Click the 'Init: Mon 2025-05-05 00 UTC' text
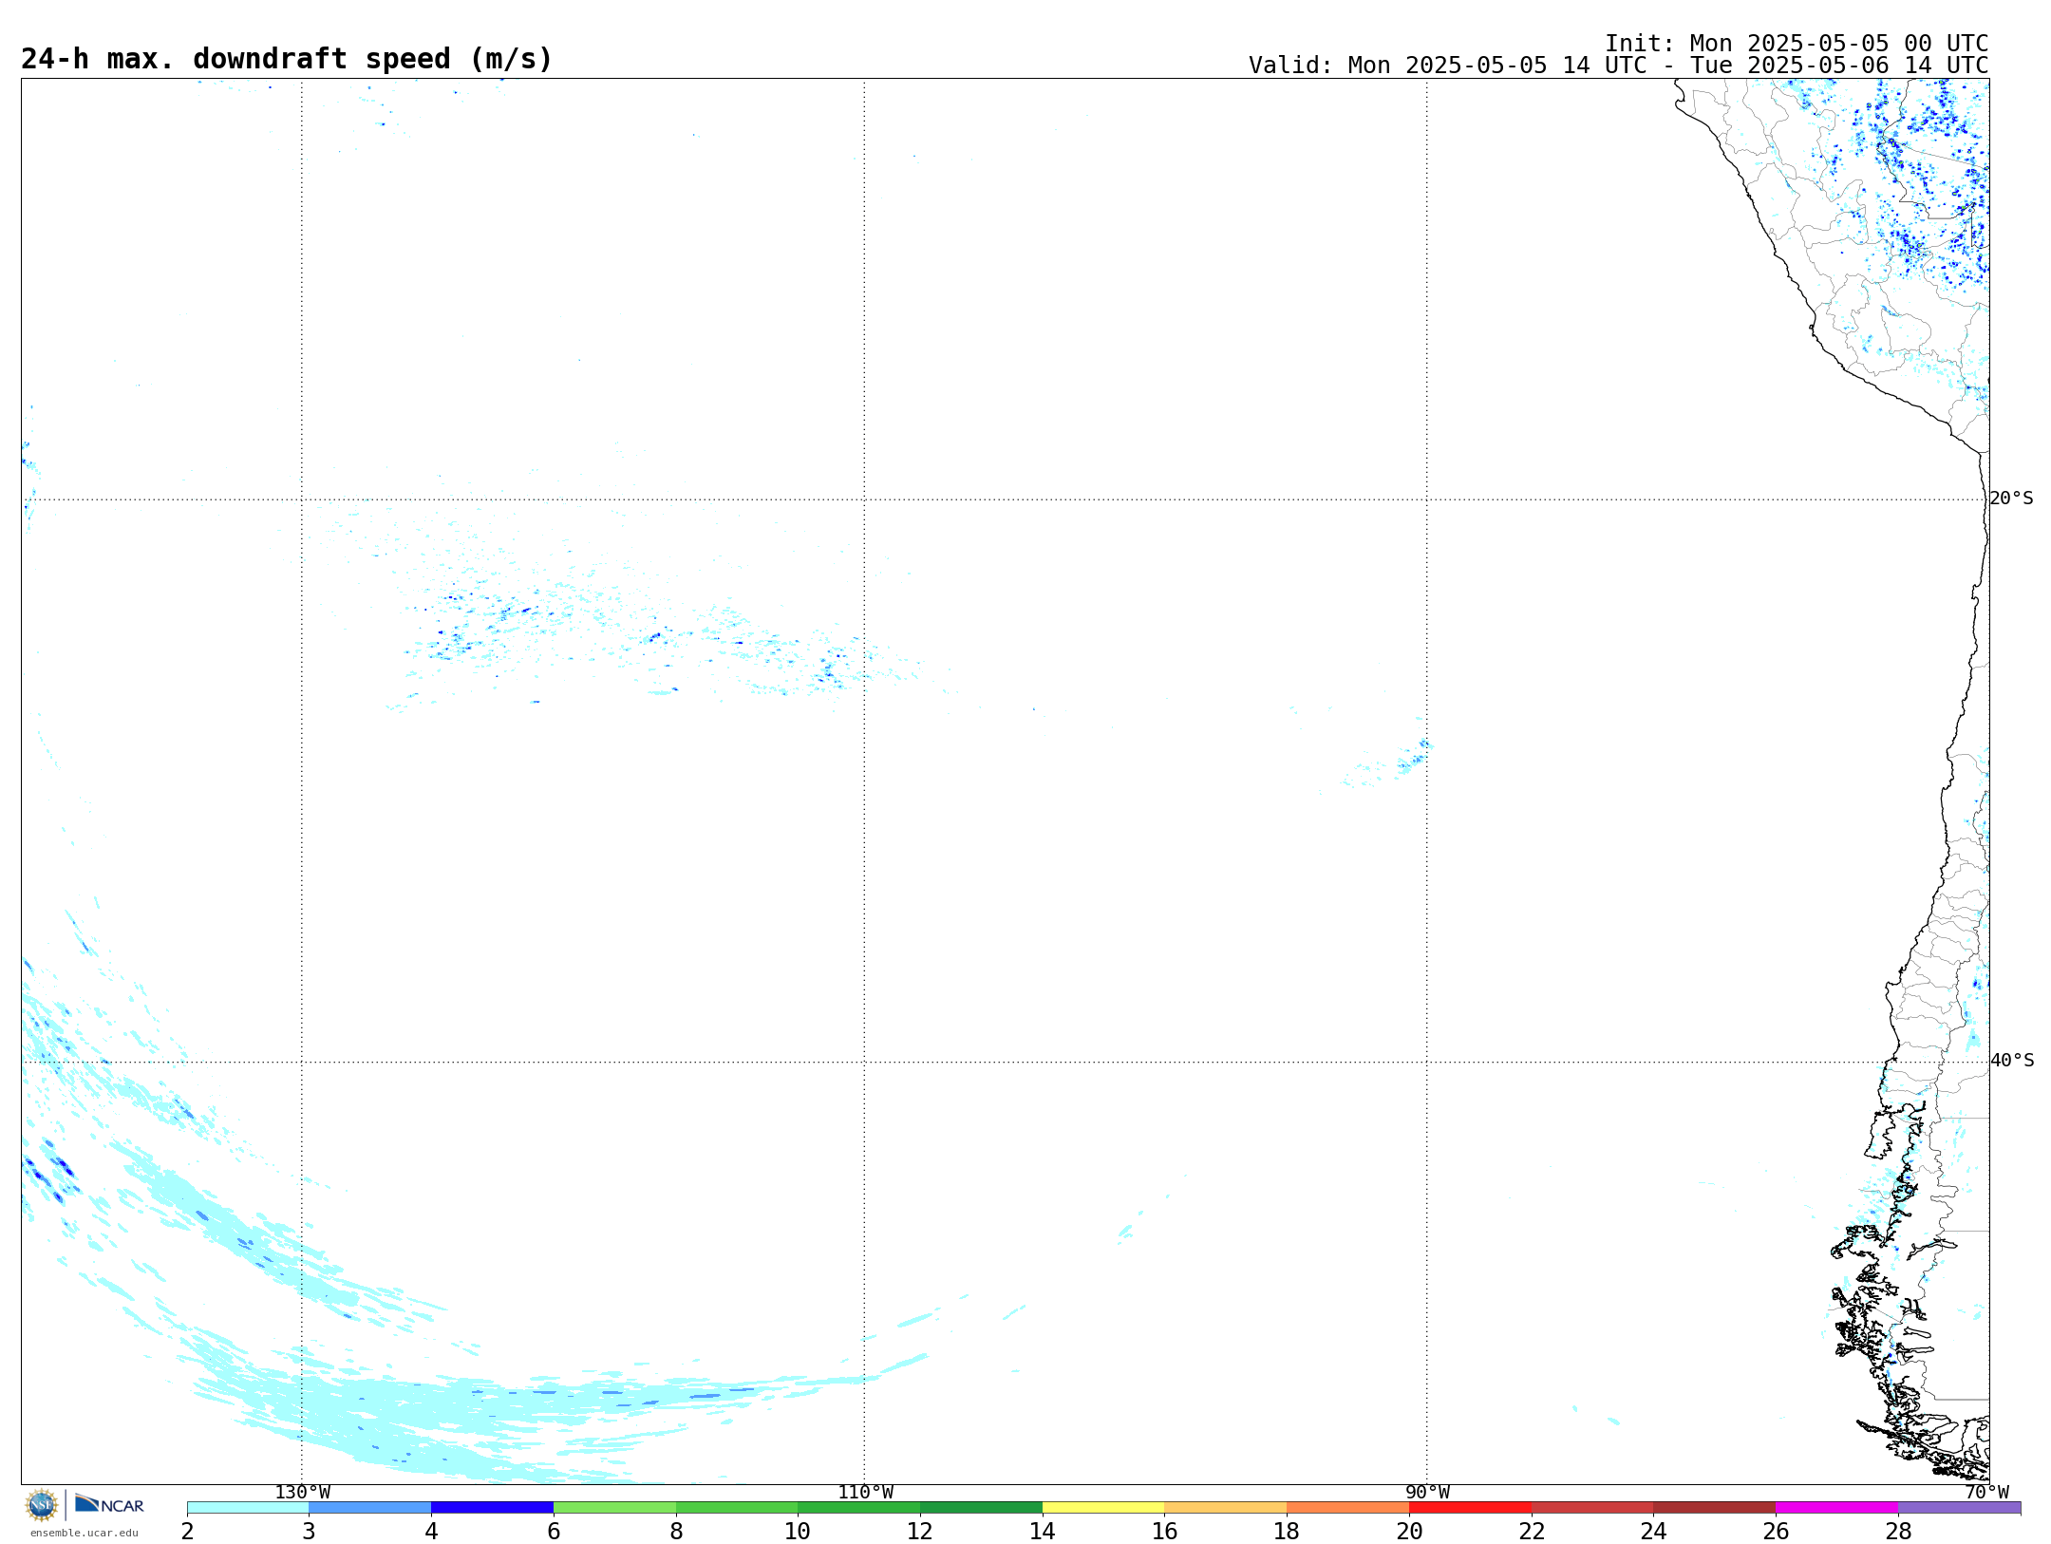 (1797, 44)
